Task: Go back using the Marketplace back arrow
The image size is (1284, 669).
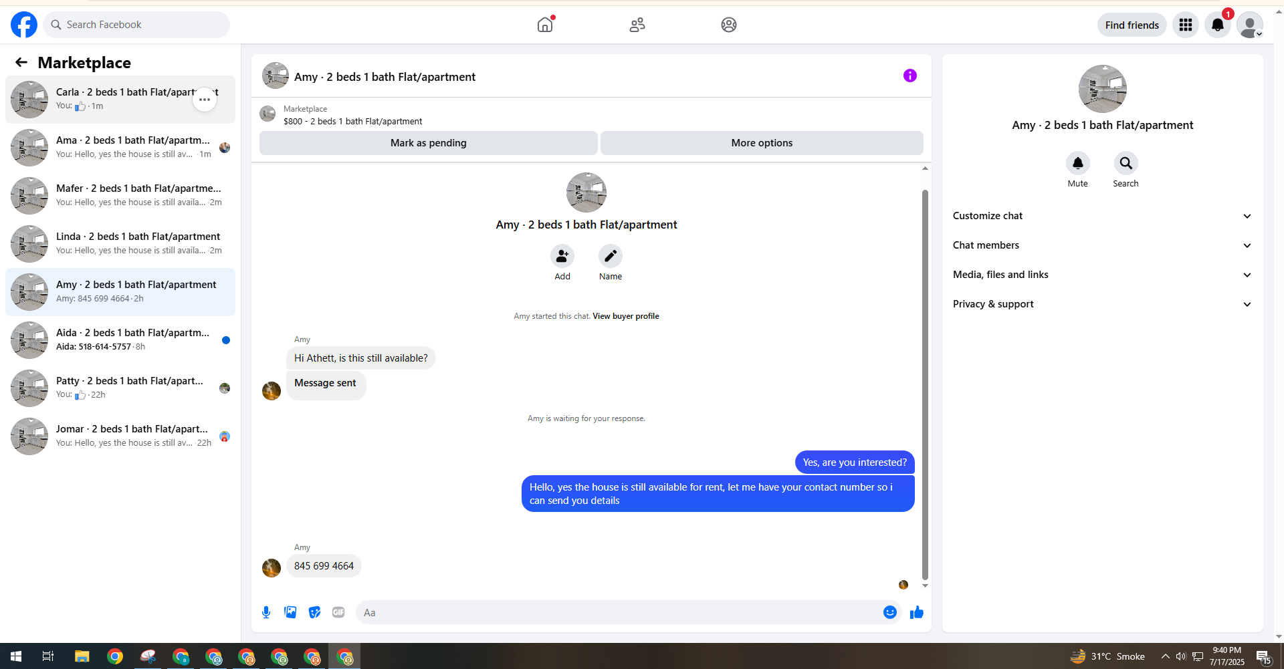Action: pos(21,62)
